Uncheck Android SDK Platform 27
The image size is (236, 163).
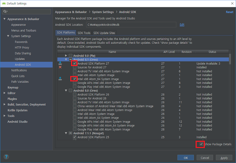click(x=74, y=63)
